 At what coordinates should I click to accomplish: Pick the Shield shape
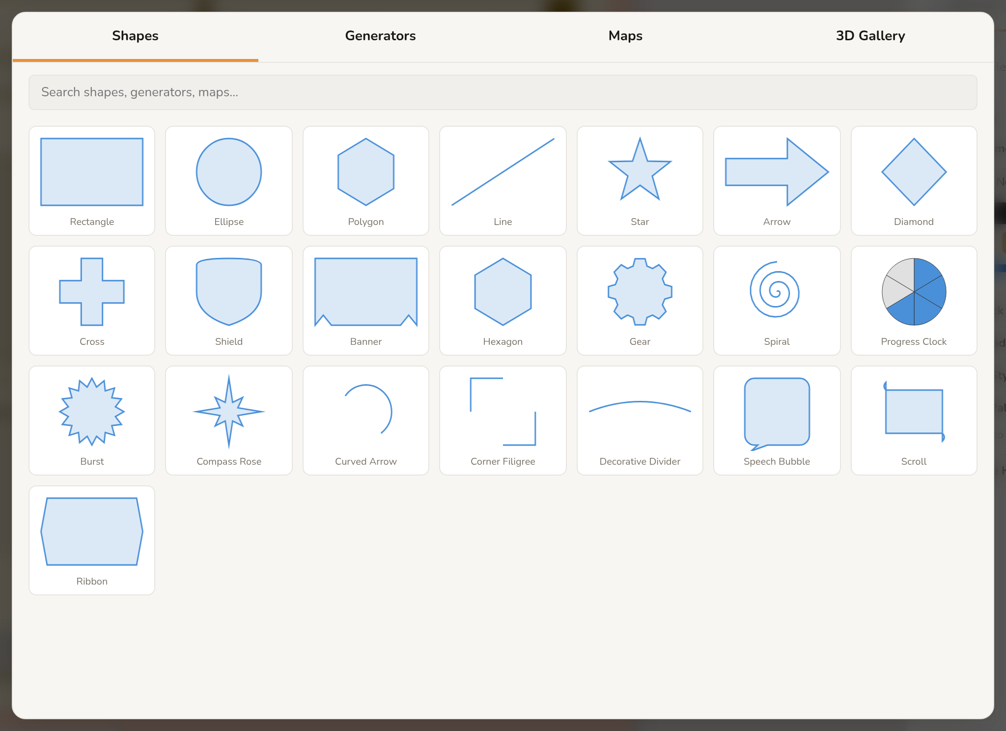(x=229, y=301)
